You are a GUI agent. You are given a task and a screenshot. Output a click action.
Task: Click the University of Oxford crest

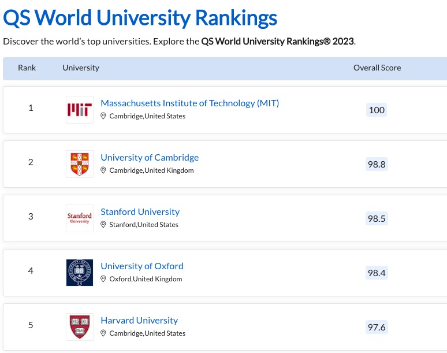[80, 272]
